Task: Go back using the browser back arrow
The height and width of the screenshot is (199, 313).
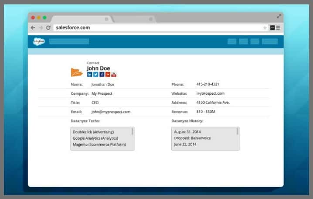Action: click(x=33, y=27)
